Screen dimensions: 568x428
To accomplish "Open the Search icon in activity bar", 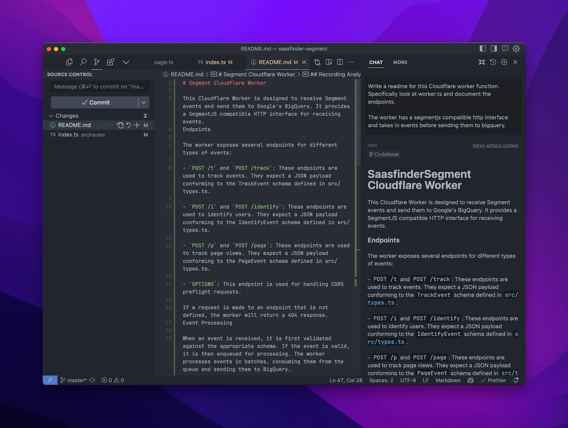I will click(83, 62).
